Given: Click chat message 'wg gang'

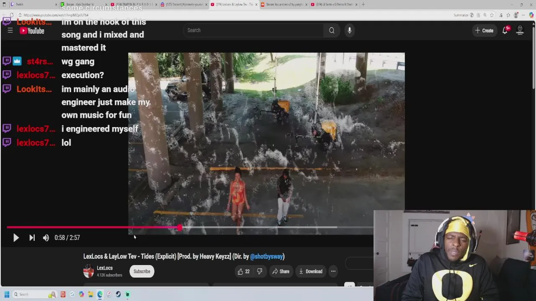Looking at the screenshot, I should pos(78,61).
